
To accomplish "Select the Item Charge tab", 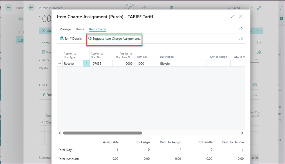I will (98, 29).
